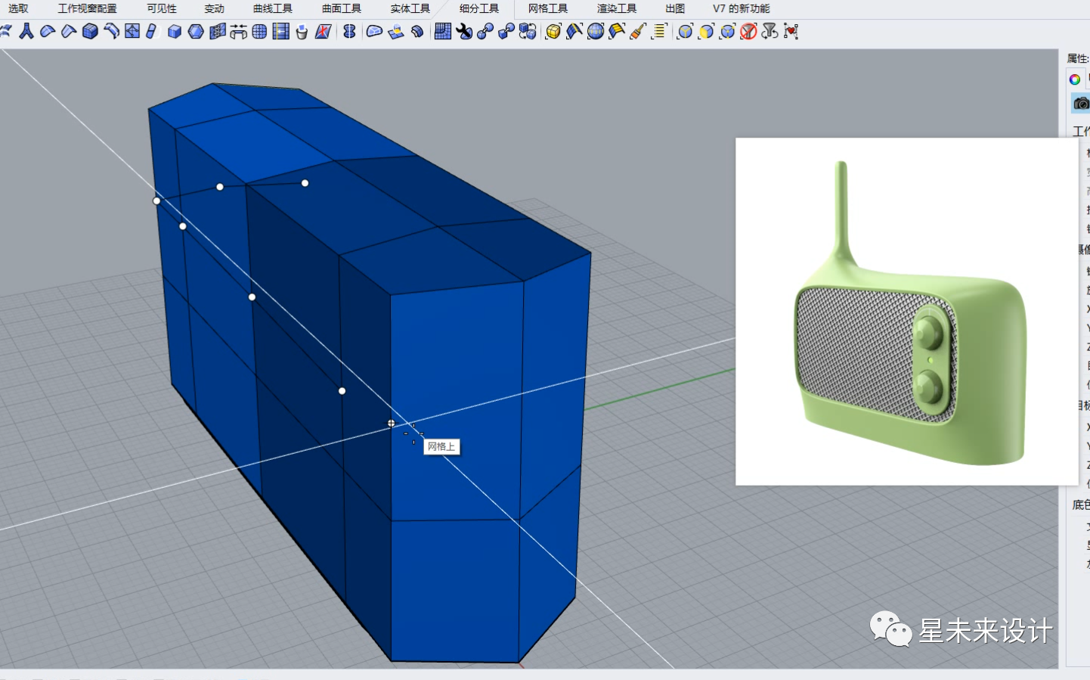Choose the gridded SubD sphere tool
The image size is (1090, 680).
259,31
